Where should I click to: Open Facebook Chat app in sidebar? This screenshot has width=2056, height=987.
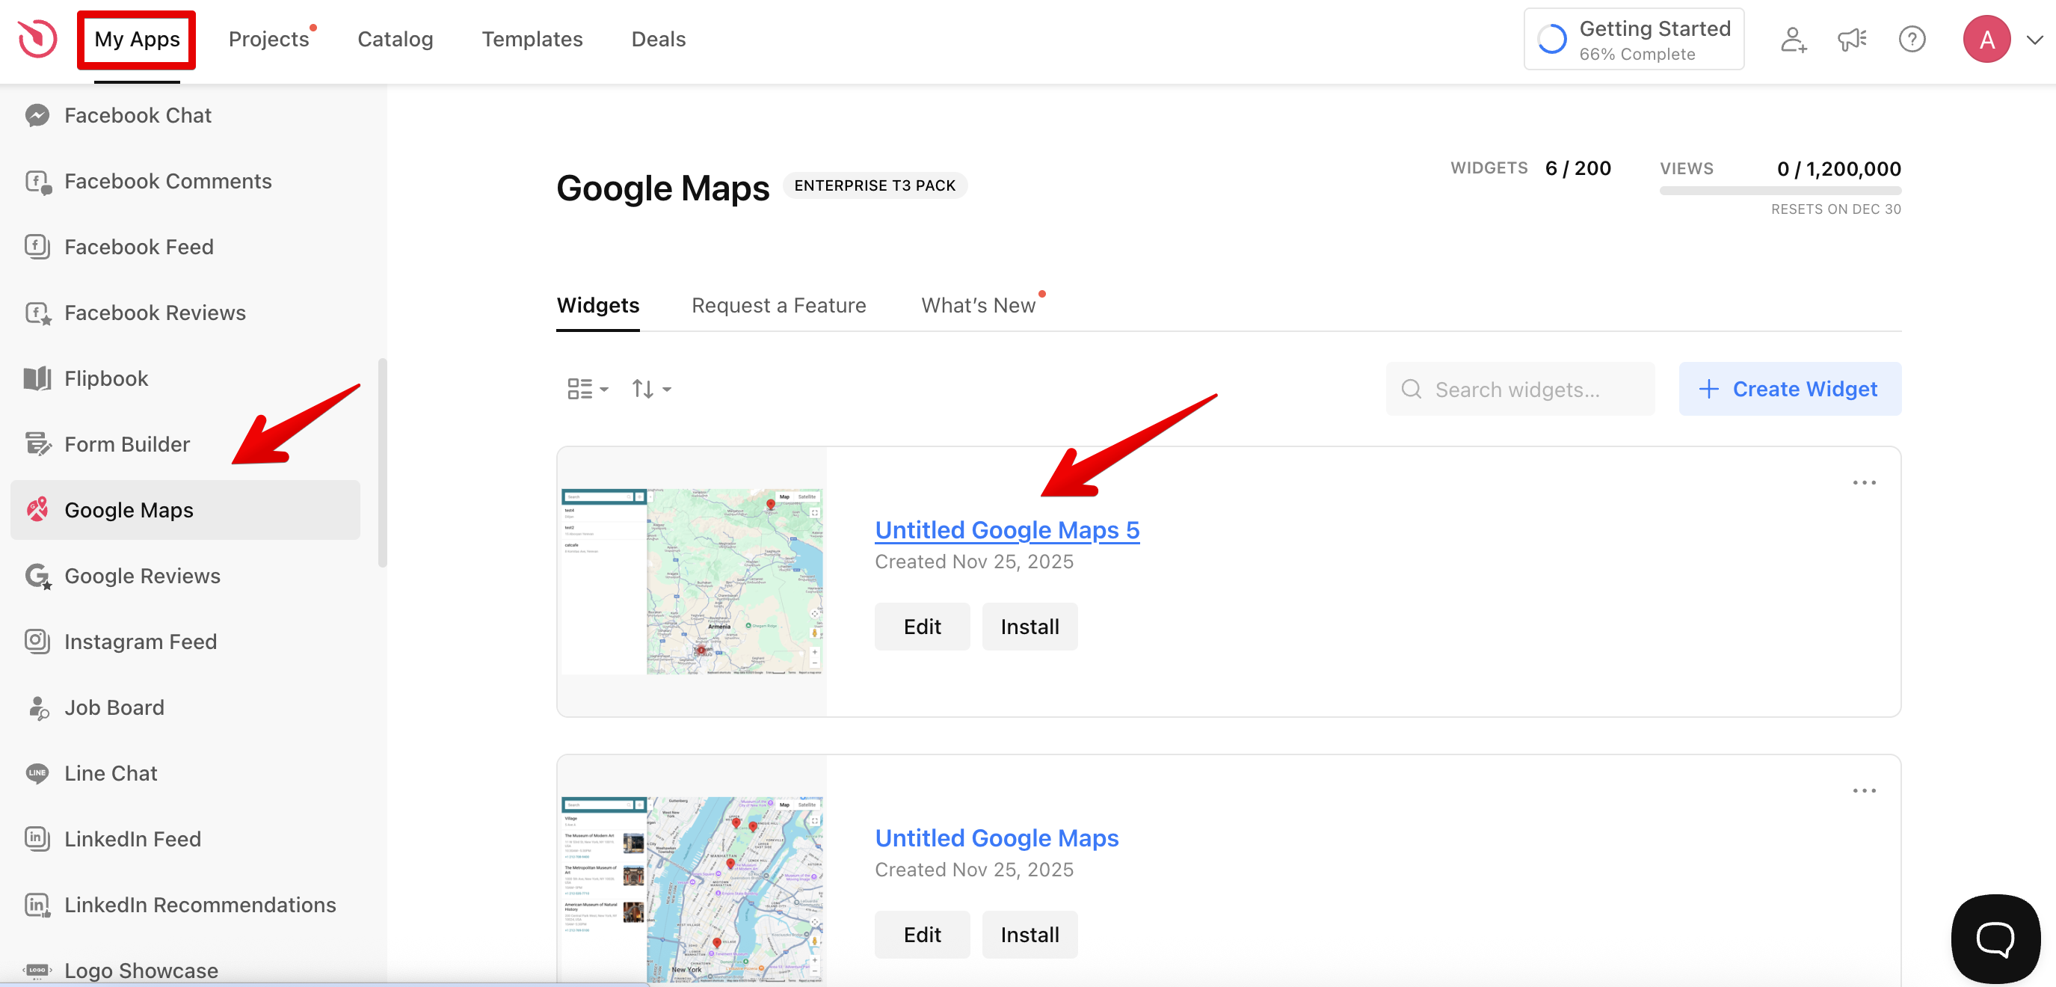(x=138, y=116)
